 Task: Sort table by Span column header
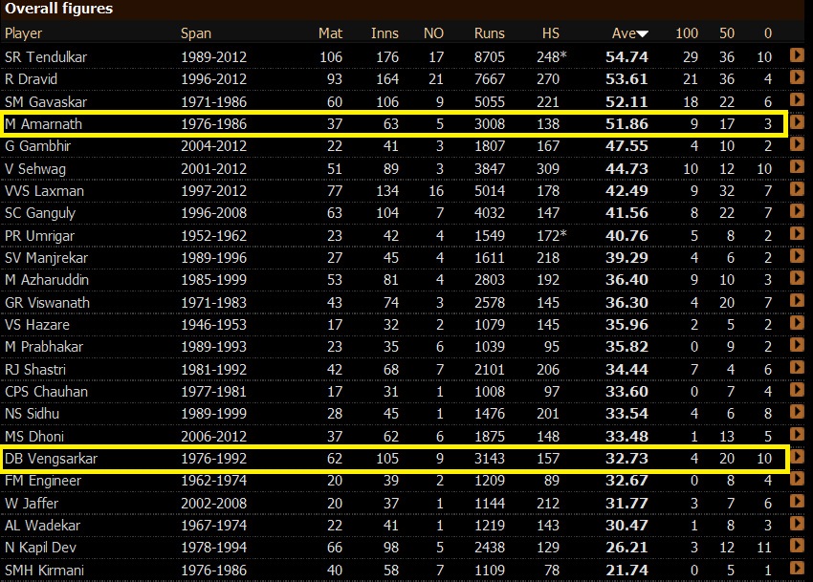[196, 33]
